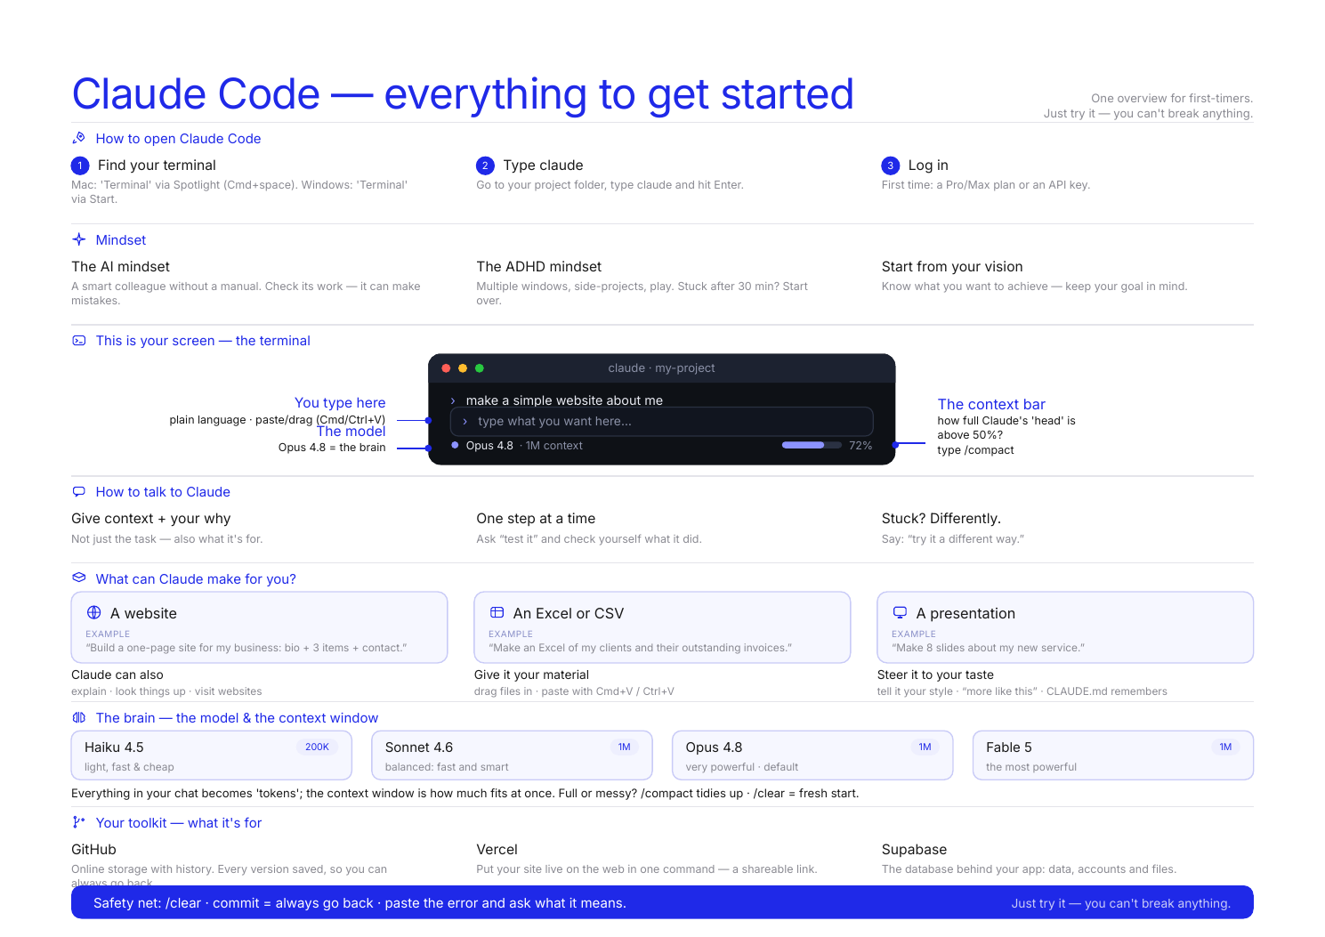Select the Sonnet 4.6 model card
Screen dimensions: 1325x937
512,755
